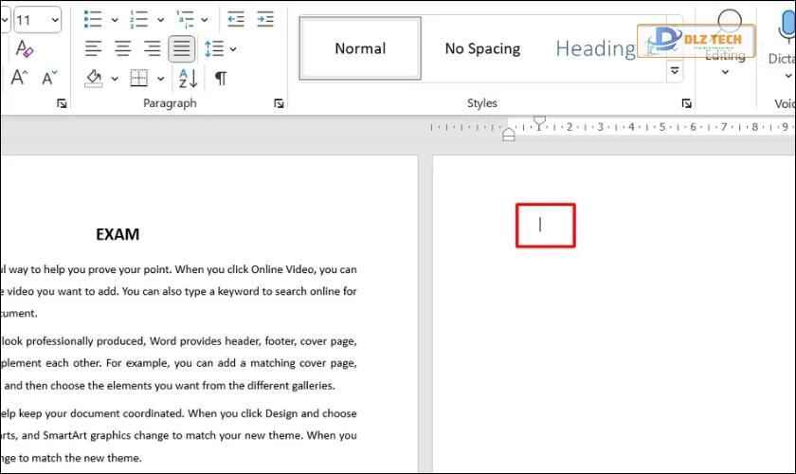
Task: Increase font size with the larger A icon
Action: (19, 78)
